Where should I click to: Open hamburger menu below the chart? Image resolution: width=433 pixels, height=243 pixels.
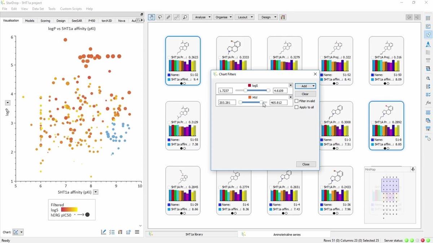point(137,232)
